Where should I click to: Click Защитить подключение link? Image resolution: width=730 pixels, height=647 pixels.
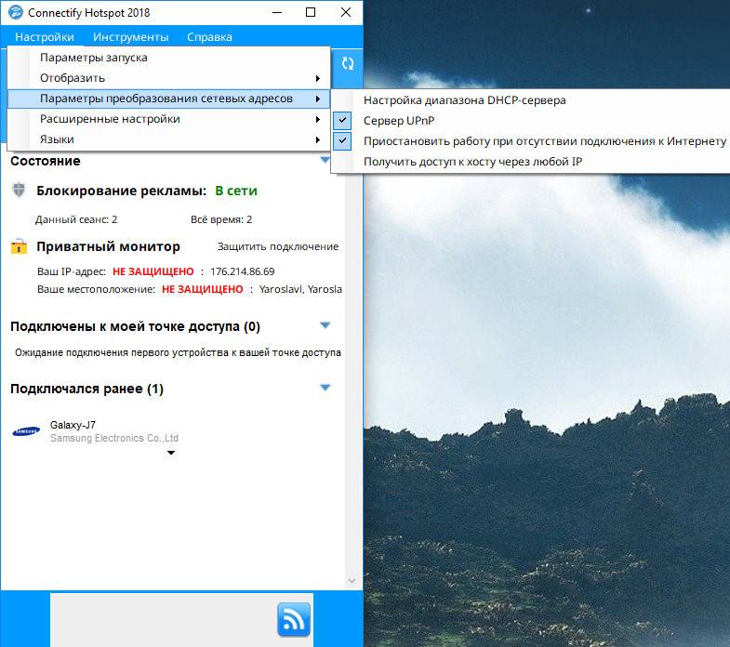point(278,246)
